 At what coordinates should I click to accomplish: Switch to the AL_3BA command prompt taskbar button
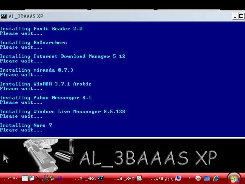[x=89, y=178]
